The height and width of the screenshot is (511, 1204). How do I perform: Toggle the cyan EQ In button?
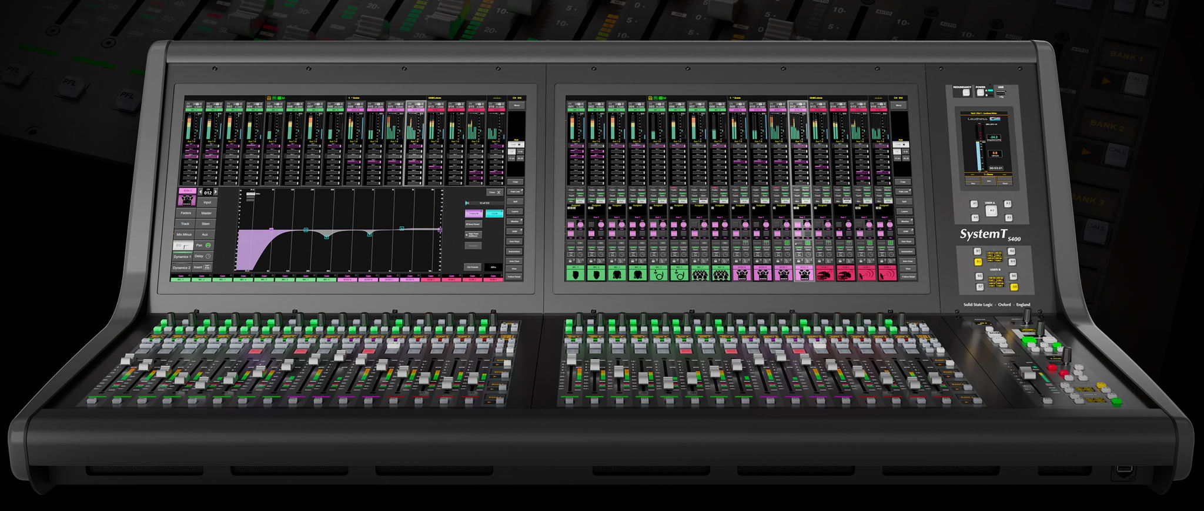click(494, 213)
